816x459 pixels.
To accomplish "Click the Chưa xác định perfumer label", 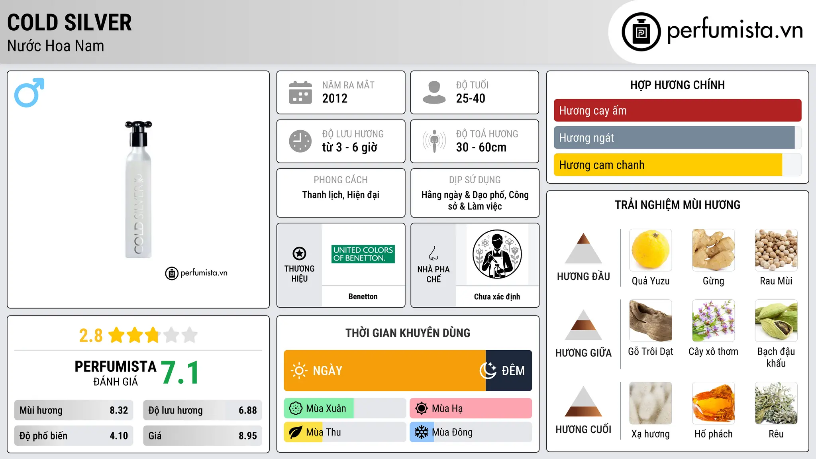I will point(497,296).
